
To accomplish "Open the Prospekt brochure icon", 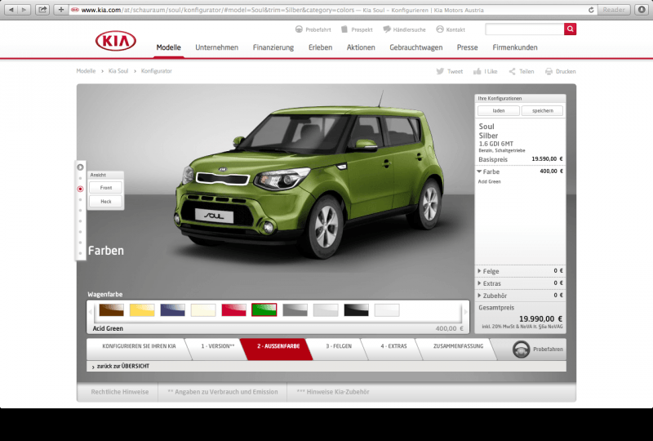I will (344, 29).
